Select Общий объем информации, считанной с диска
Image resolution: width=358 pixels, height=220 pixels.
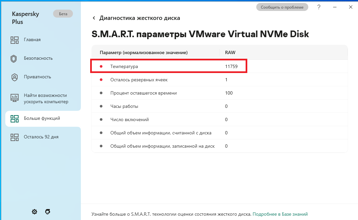[161, 133]
